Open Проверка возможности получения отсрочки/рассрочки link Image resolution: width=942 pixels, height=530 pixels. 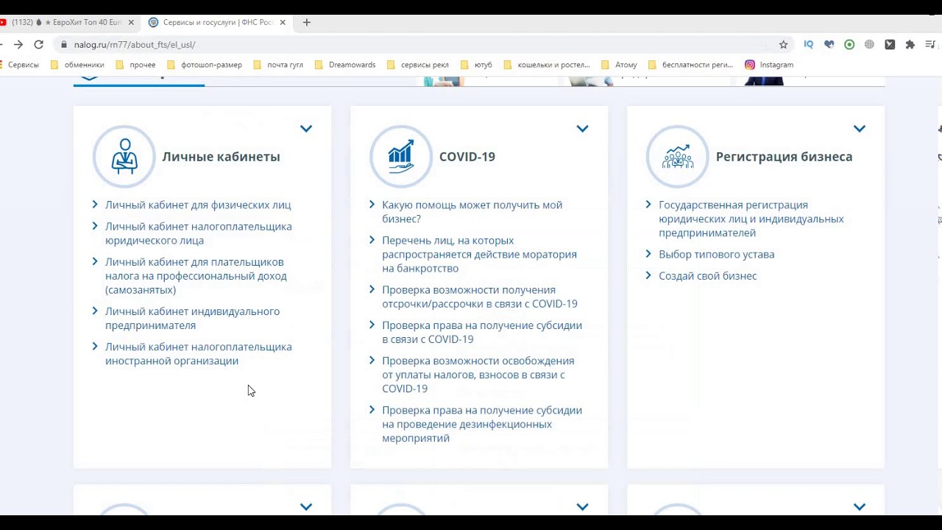(480, 297)
